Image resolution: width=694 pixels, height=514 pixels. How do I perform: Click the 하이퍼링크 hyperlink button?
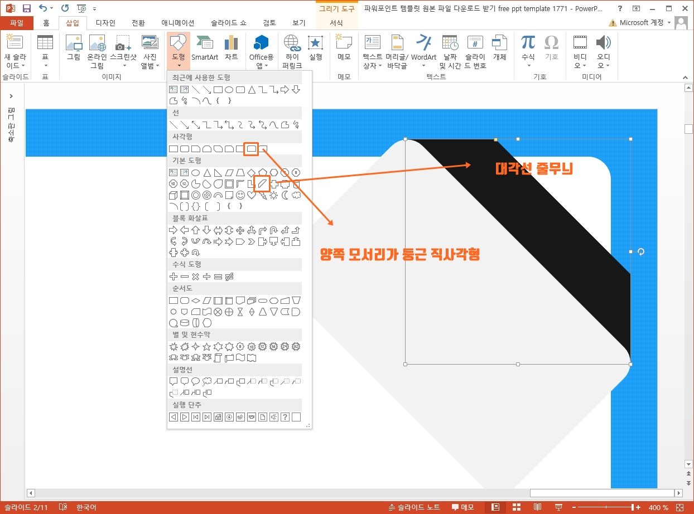[x=291, y=51]
